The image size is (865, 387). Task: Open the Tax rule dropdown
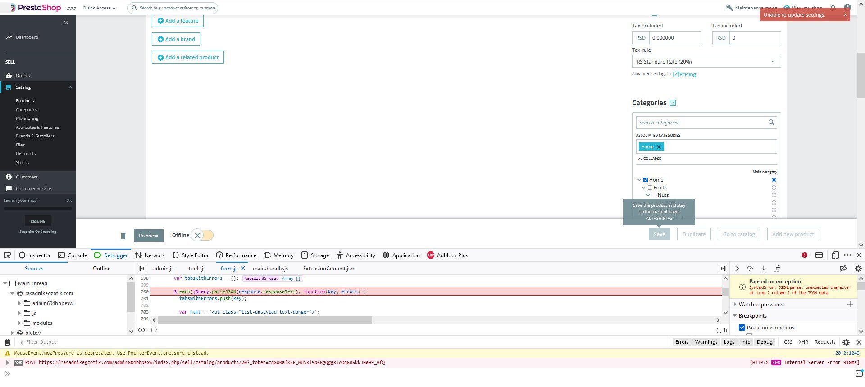tap(706, 62)
